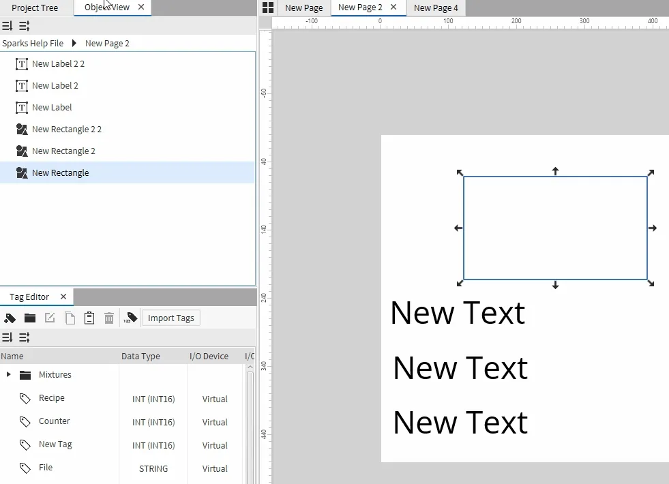Click the numbered tag icon beside Import Tags
The width and height of the screenshot is (669, 484).
click(130, 318)
